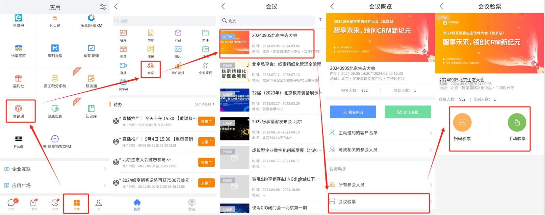Go back from the 会议概览 screen
545x215 pixels.
[x=332, y=6]
